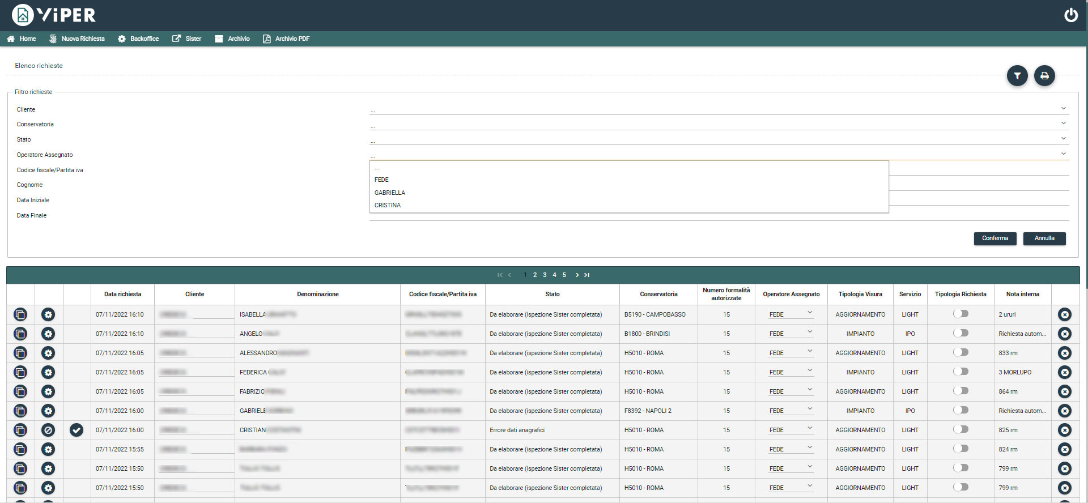The height and width of the screenshot is (503, 1088).
Task: Toggle Tipologia Richiesta switch for FABRIZIO row
Action: point(960,391)
